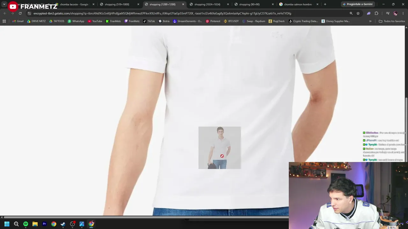
Task: Open the Botrix bookmark
Action: (x=164, y=21)
